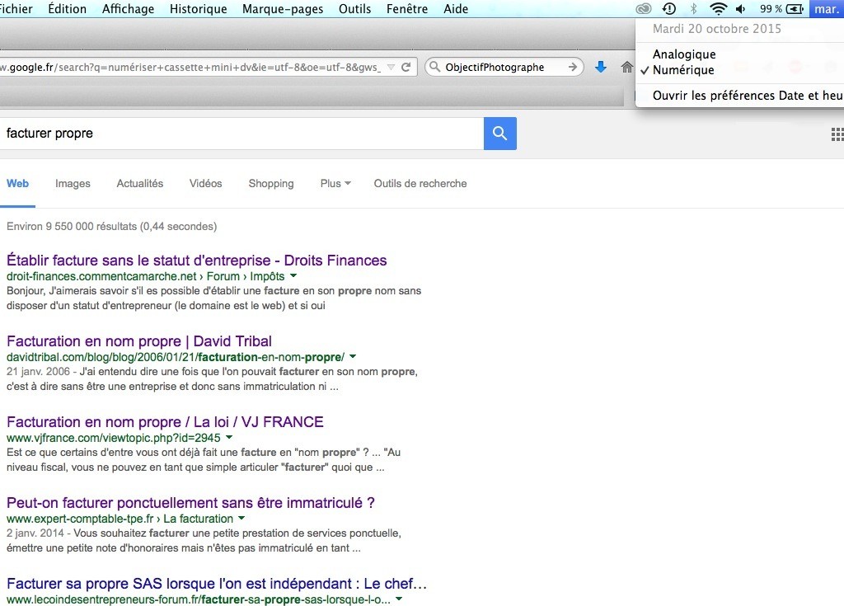The image size is (844, 606).
Task: Expand the Plus search category dropdown
Action: coord(335,184)
